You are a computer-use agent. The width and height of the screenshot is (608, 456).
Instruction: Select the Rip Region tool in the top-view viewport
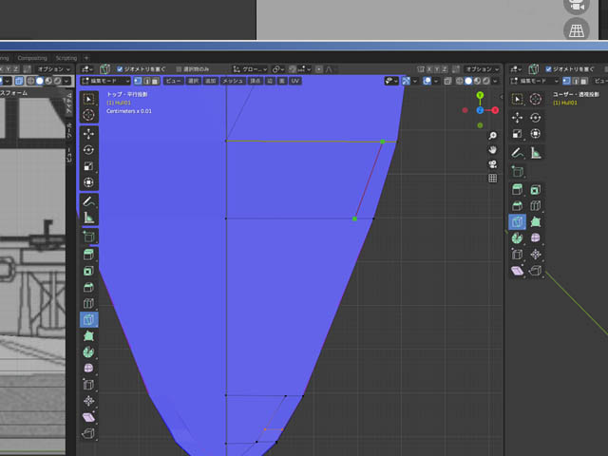[x=88, y=433]
